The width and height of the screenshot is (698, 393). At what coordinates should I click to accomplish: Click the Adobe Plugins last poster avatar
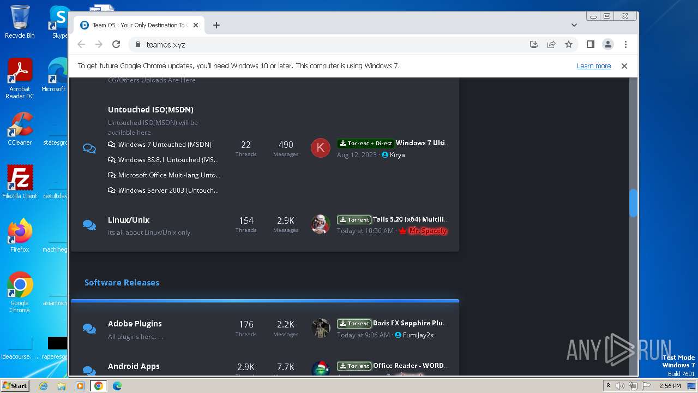click(321, 328)
